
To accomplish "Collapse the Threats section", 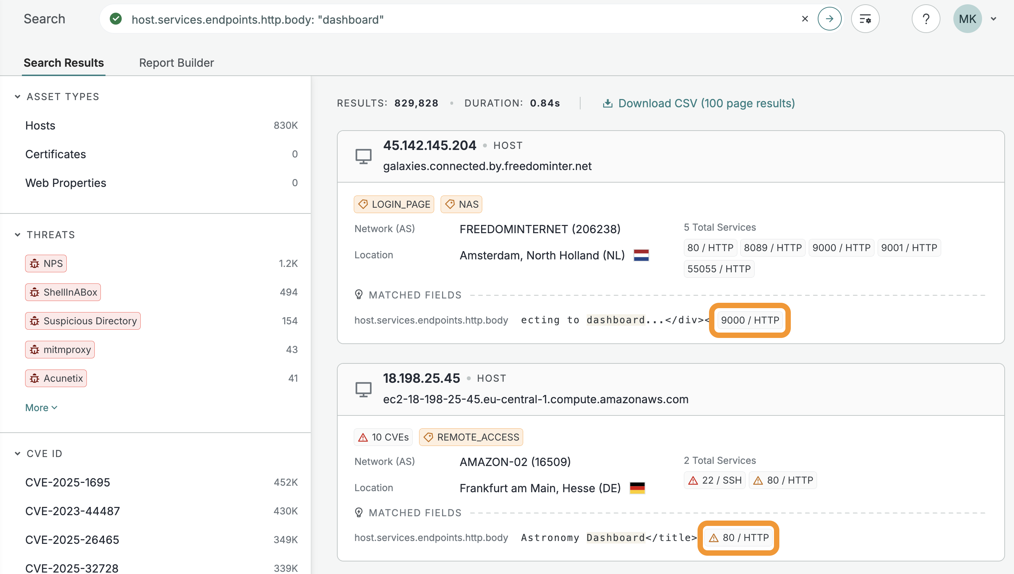I will point(17,235).
